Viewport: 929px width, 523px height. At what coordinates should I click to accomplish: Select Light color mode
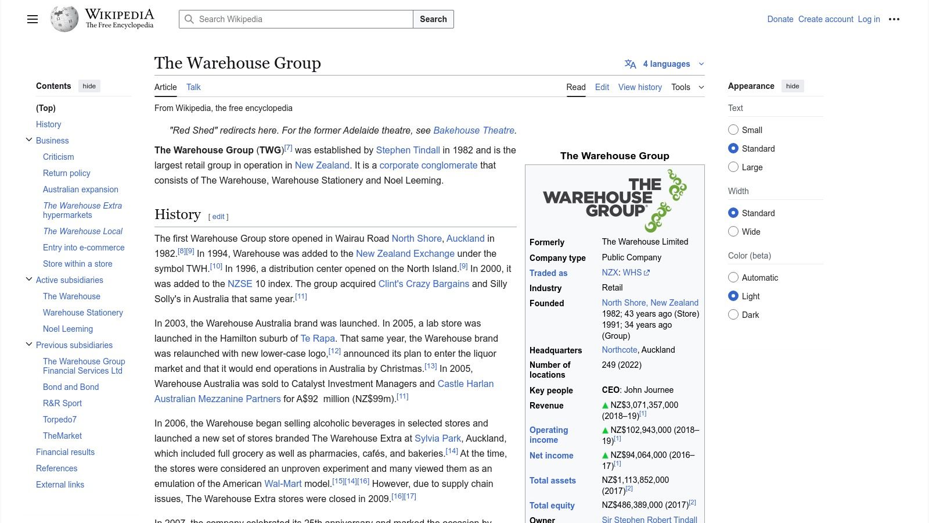click(x=733, y=296)
